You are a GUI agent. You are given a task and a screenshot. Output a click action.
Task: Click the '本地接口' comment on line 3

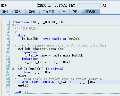pyautogui.click(x=29, y=29)
